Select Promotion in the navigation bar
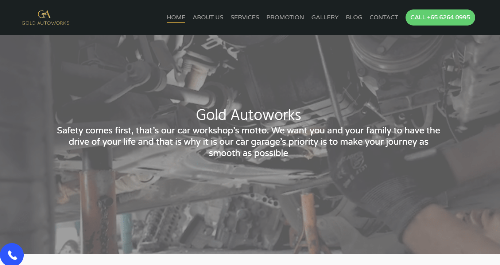Screen dimensions: 500x265 285,17
